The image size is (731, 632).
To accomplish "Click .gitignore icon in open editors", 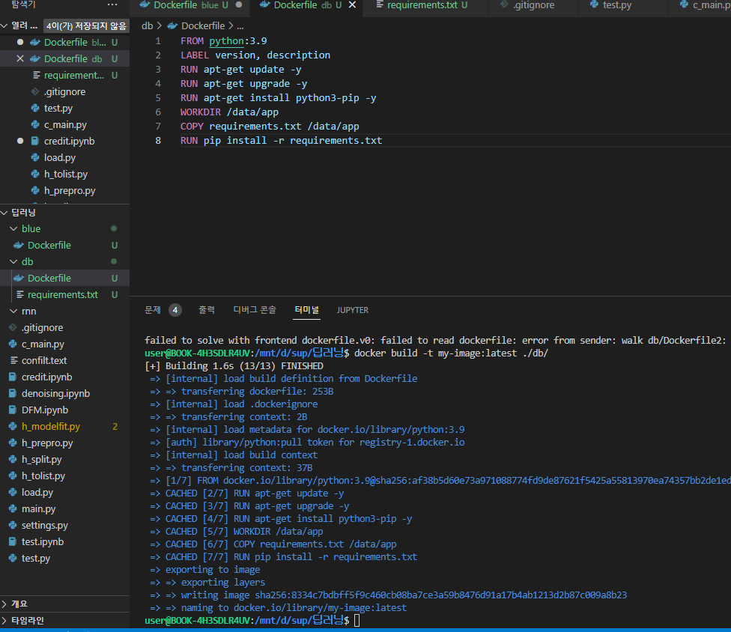I will click(35, 92).
